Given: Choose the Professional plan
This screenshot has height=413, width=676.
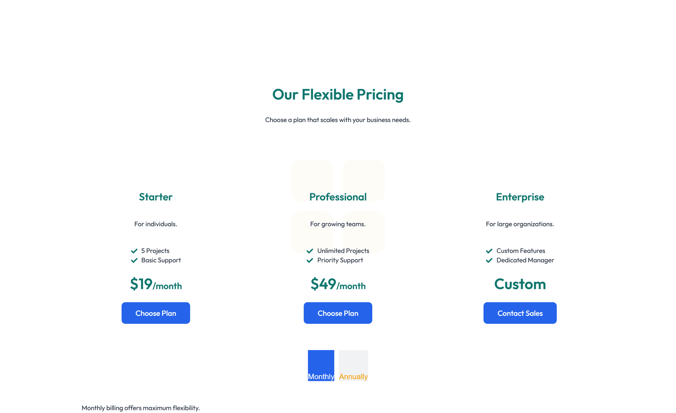Looking at the screenshot, I should (338, 313).
